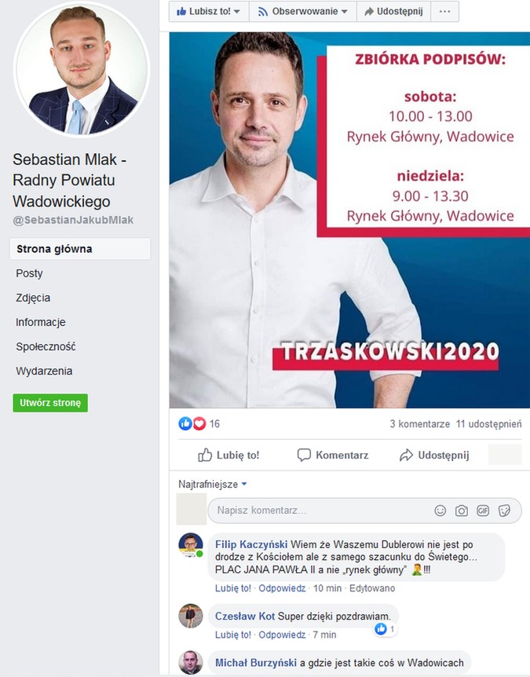
Task: Open the Najtrafniejsze comment sorting dropdown
Action: click(212, 484)
